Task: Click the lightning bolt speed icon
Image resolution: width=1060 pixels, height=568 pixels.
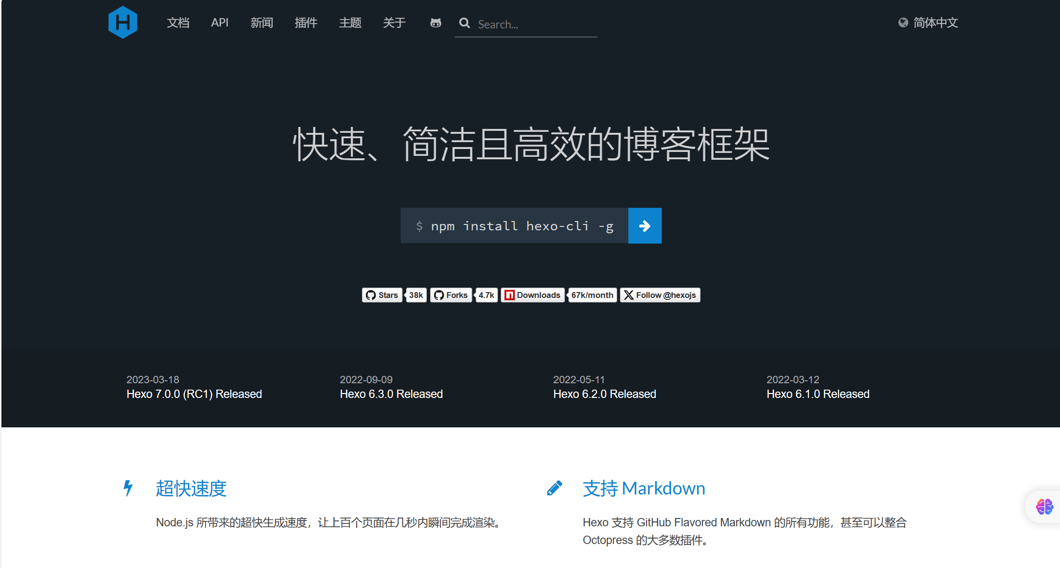Action: click(x=128, y=488)
